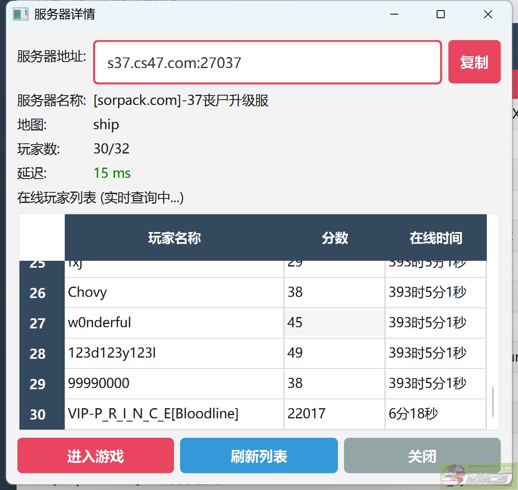Screen dimensions: 518x490
Task: Click the gray 关闭 button
Action: click(x=422, y=456)
